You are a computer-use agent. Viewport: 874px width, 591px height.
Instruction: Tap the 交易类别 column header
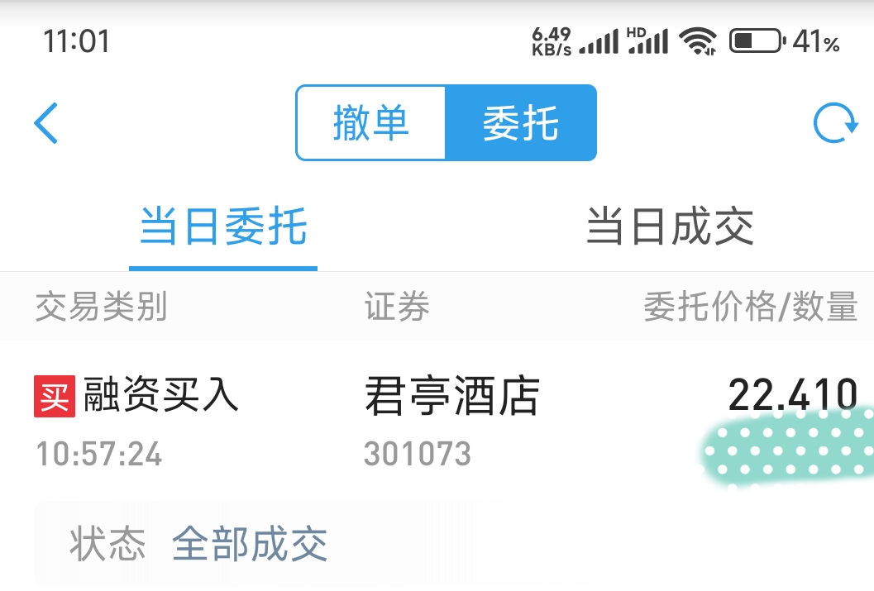[x=101, y=306]
